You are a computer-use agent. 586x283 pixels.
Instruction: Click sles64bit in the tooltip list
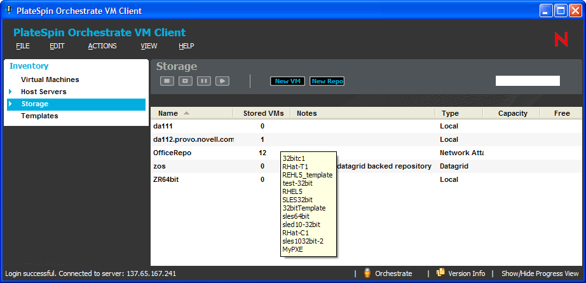296,216
